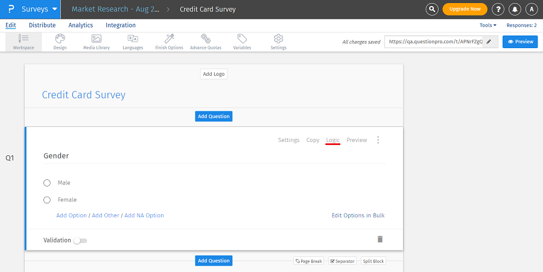This screenshot has height=272, width=543.
Task: Open the Design palette icon
Action: pyautogui.click(x=60, y=39)
